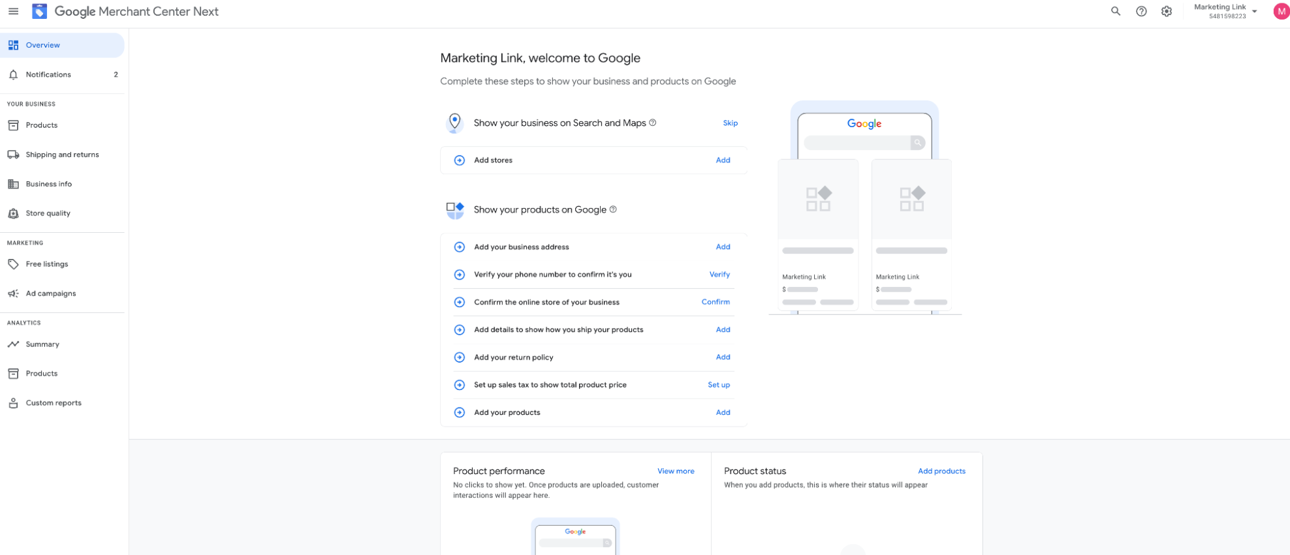The width and height of the screenshot is (1290, 555).
Task: Click Set up link for sales tax
Action: [719, 385]
